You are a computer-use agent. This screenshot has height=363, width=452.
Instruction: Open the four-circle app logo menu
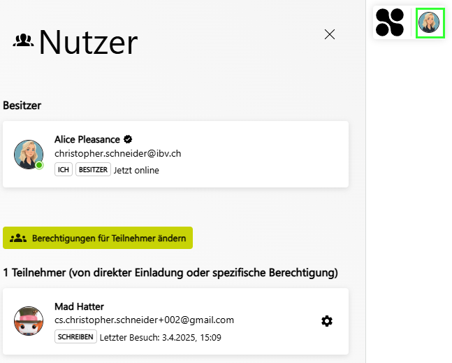click(390, 22)
